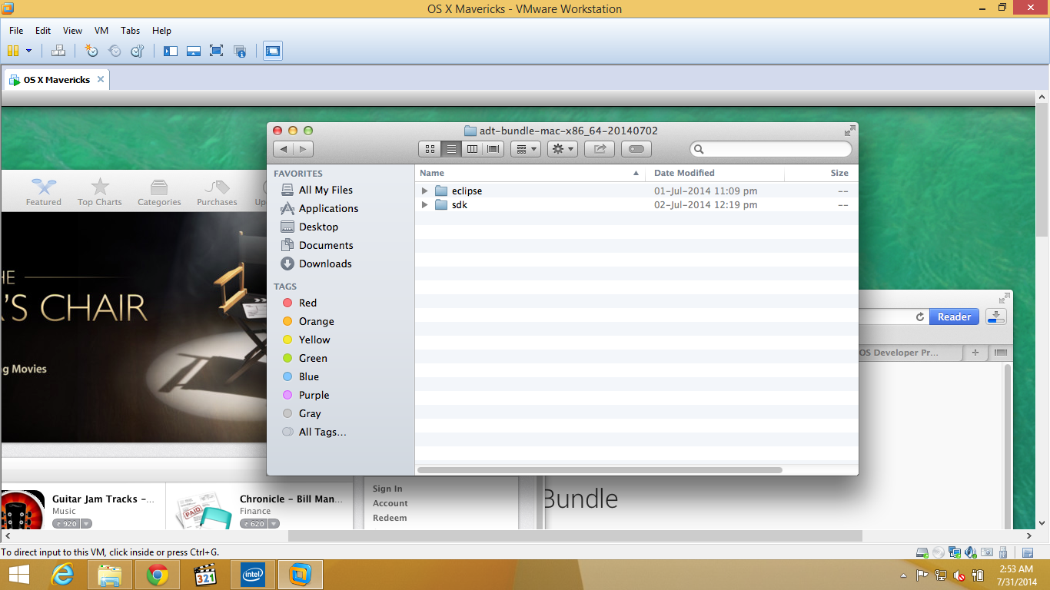Open the snapshot manager
Image resolution: width=1050 pixels, height=590 pixels.
138,51
